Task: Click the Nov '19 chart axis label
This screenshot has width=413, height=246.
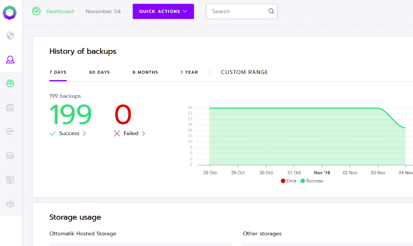Action: pos(322,172)
